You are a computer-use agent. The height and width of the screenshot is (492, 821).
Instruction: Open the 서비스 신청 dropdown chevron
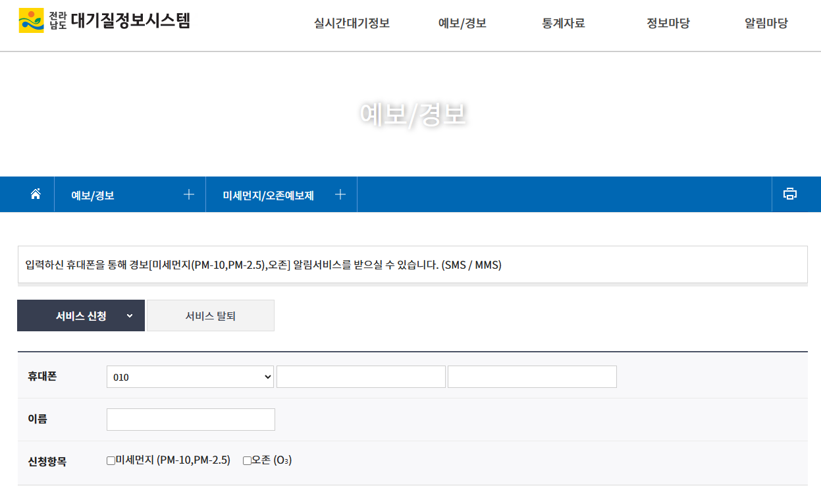point(128,315)
